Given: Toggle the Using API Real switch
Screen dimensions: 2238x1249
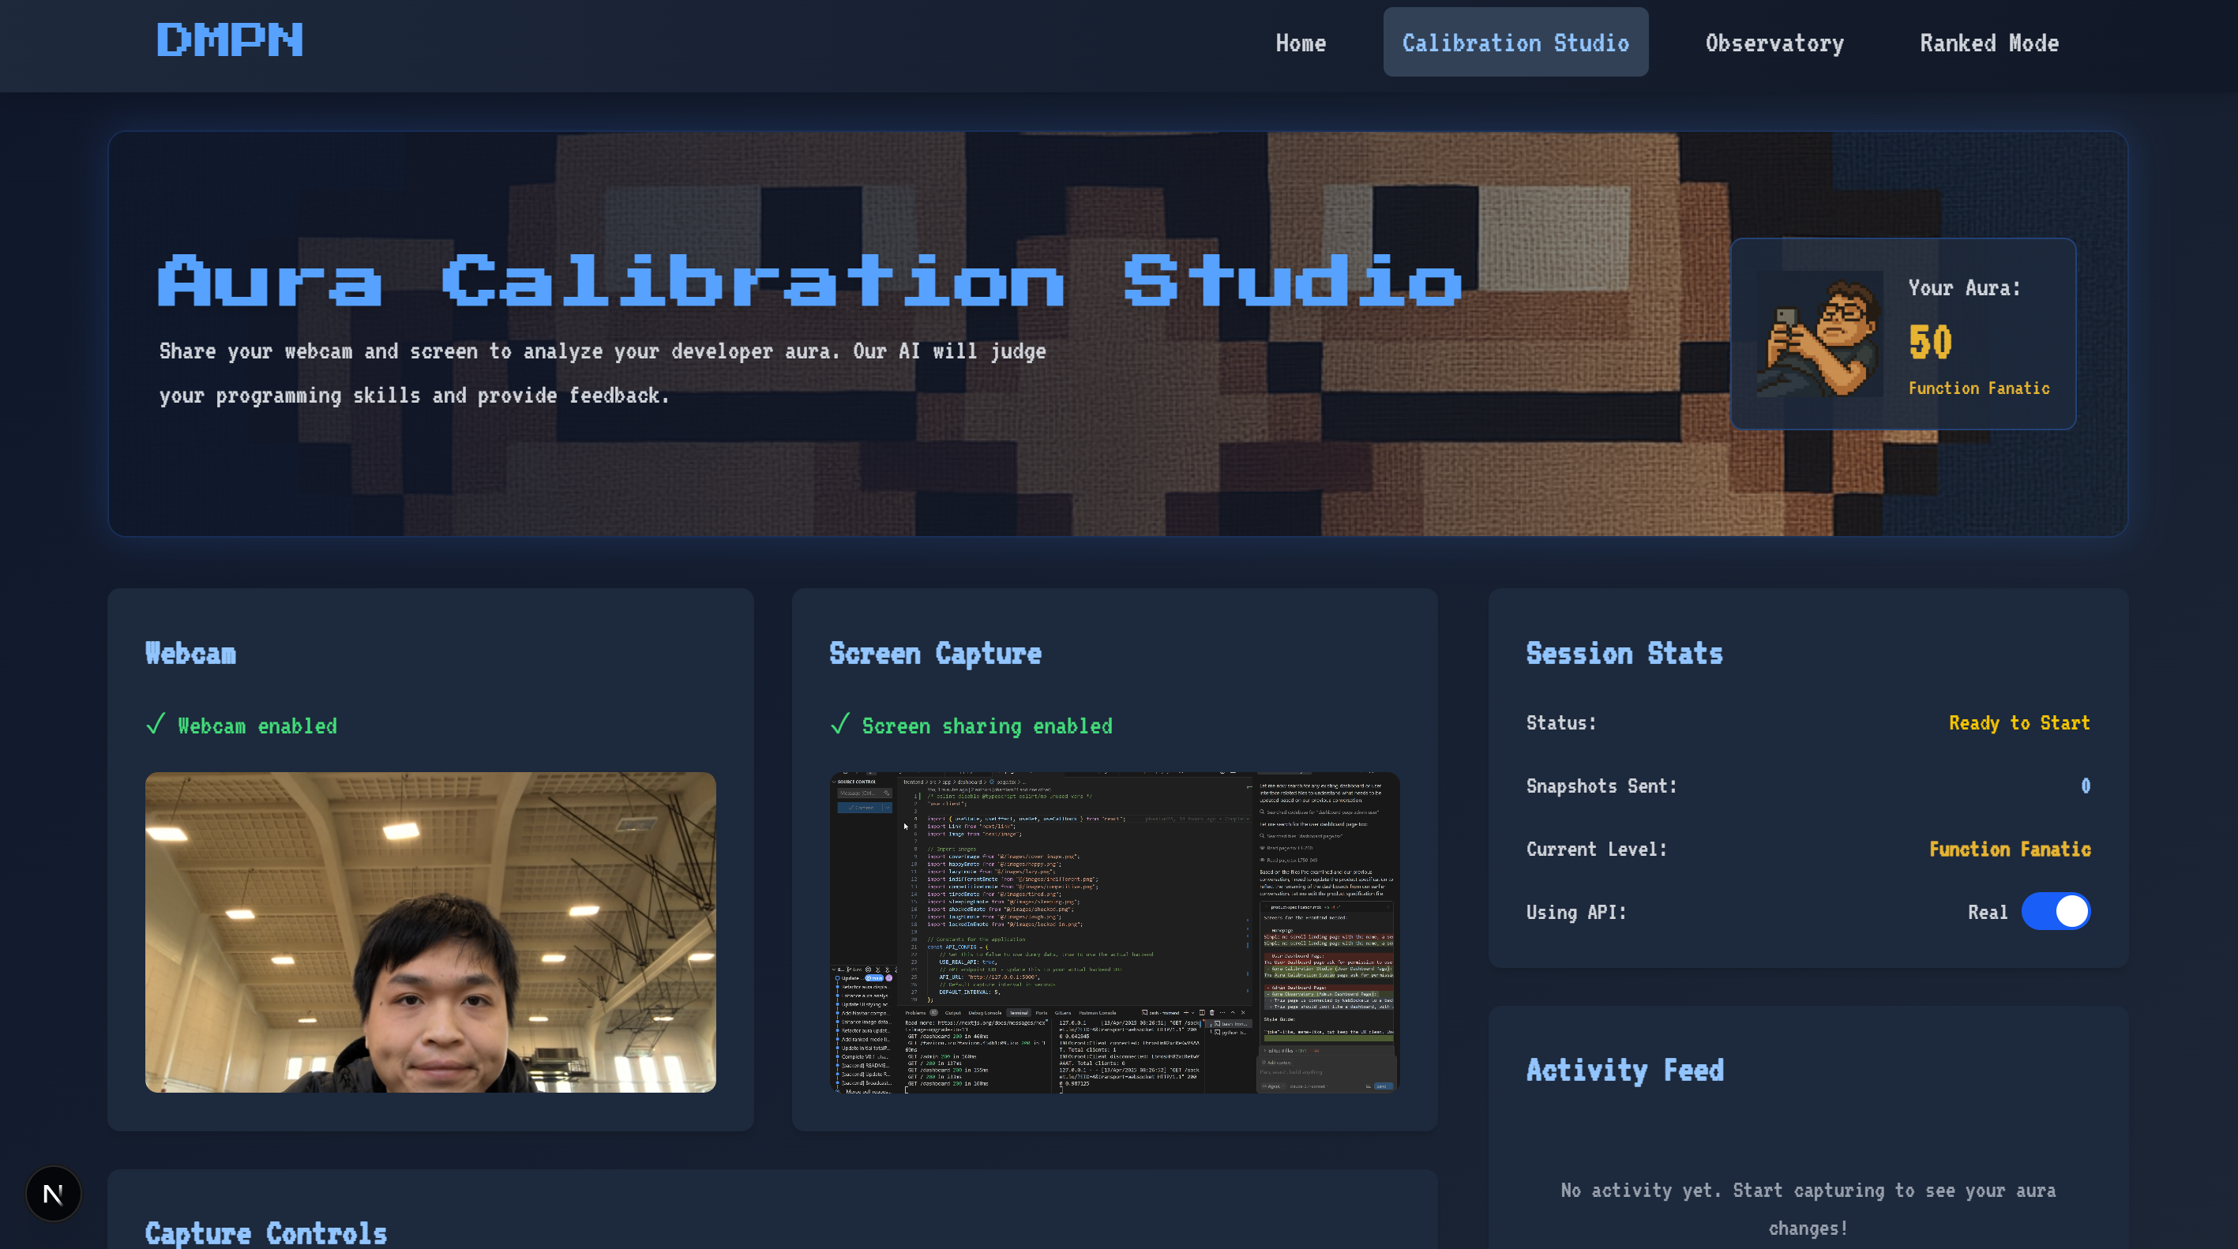Looking at the screenshot, I should (2055, 911).
